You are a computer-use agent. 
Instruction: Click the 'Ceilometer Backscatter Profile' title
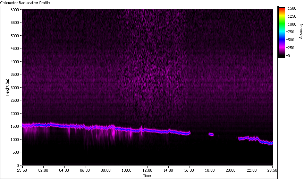point(25,3)
